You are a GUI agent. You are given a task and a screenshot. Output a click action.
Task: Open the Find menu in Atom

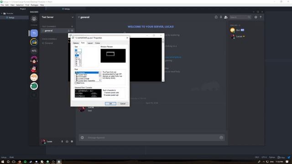coord(27,5)
